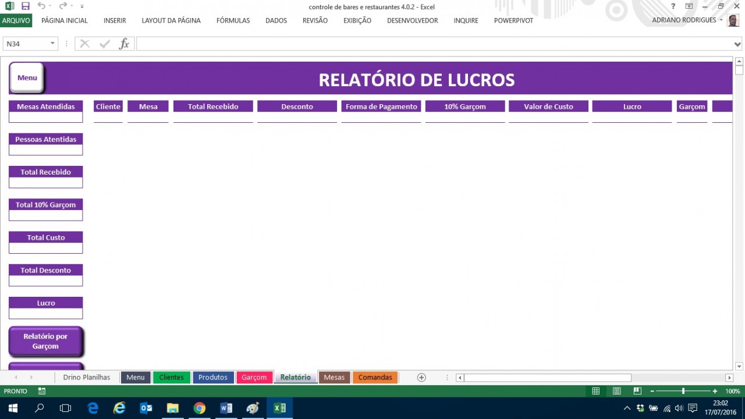745x419 pixels.
Task: Open the Garçom sheet tab
Action: pos(254,378)
